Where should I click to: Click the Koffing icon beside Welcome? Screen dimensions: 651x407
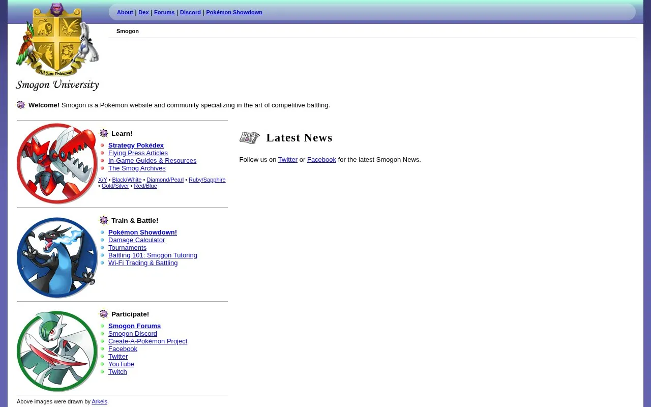click(21, 105)
